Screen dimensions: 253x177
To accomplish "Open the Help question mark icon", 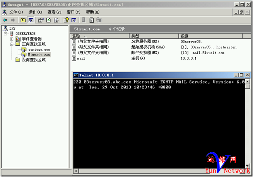I will pyautogui.click(x=66, y=20).
